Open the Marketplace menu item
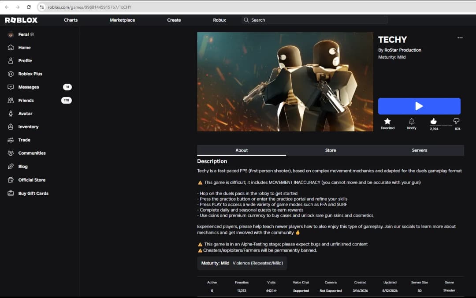Screen dimensions: 476x298 click(x=123, y=20)
